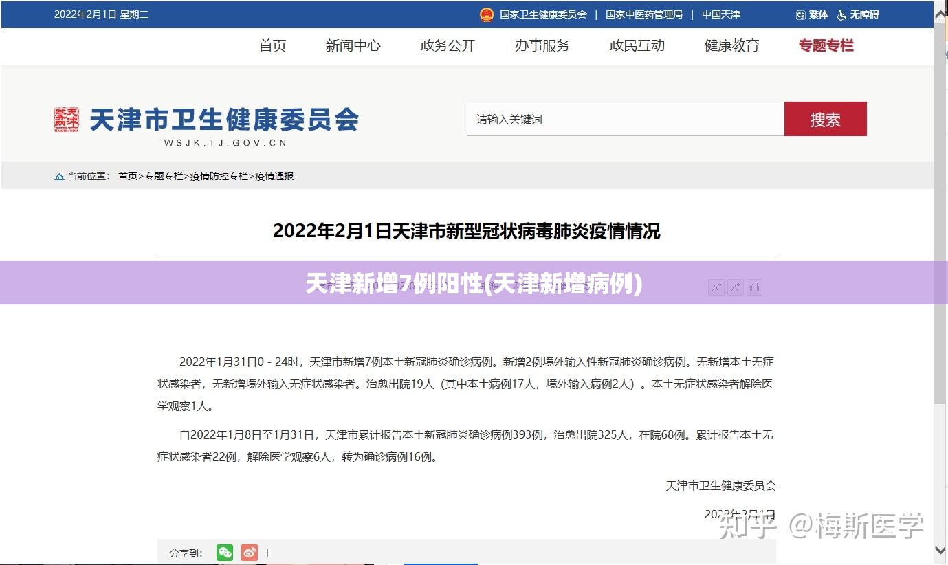Open 专题专栏 menu
Viewport: 948px width, 565px height.
coord(826,45)
